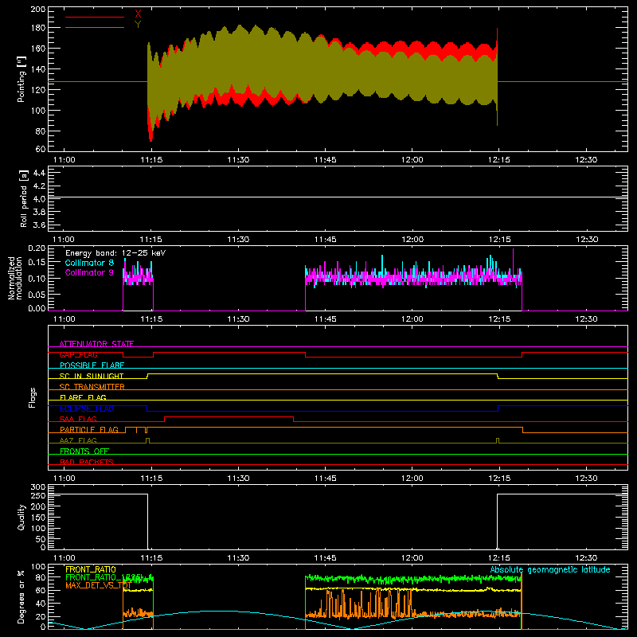Click the ECLIPSE_FLAG label
This screenshot has width=637, height=637.
[x=87, y=408]
